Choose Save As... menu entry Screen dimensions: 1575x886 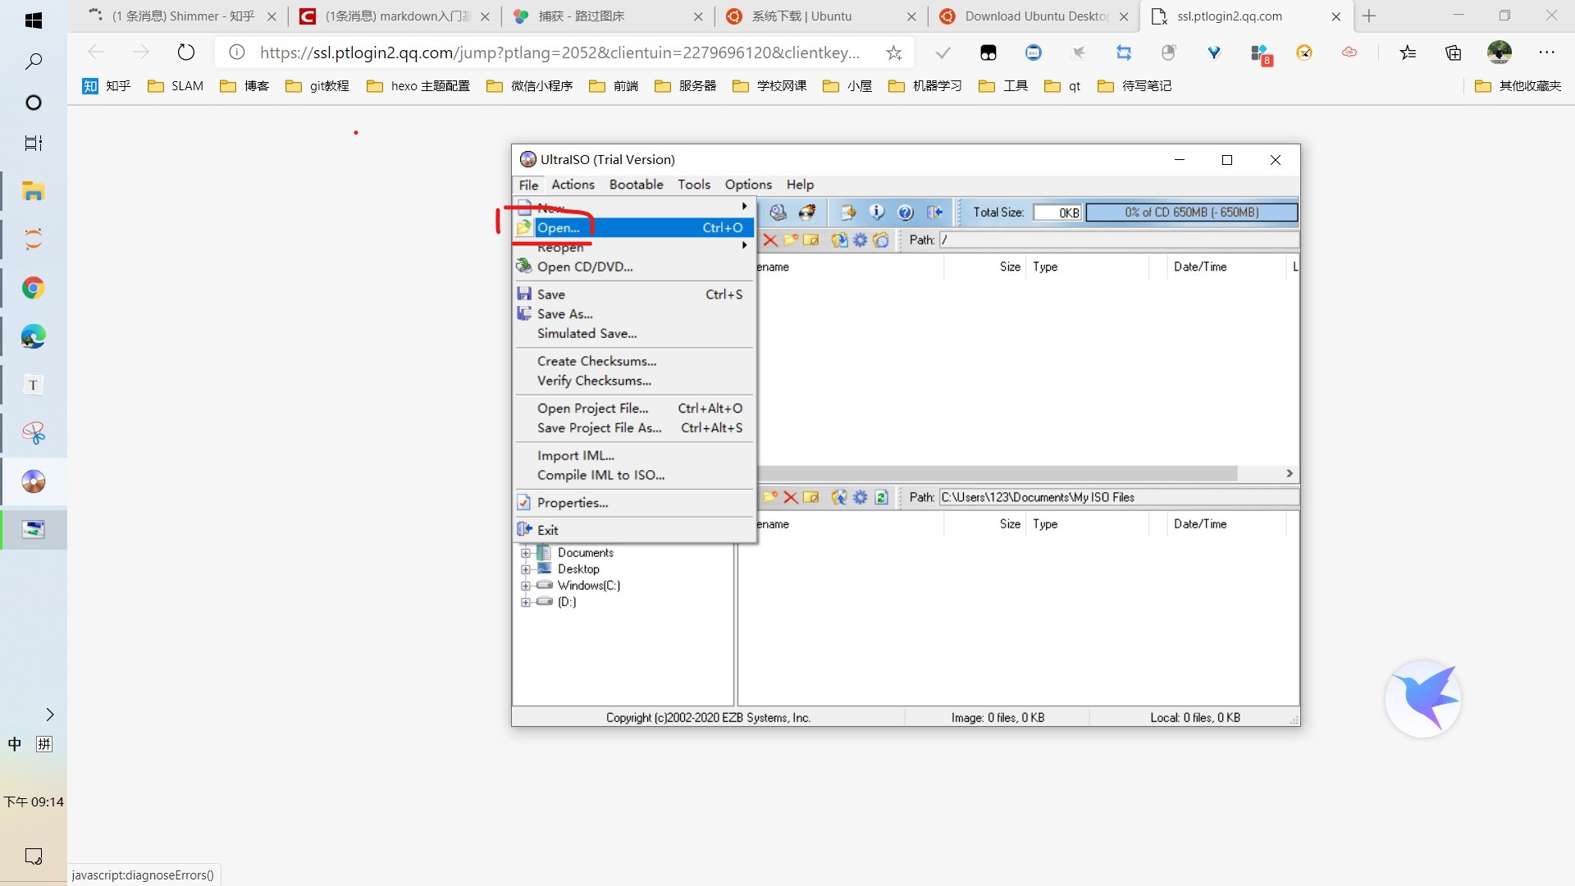point(633,314)
